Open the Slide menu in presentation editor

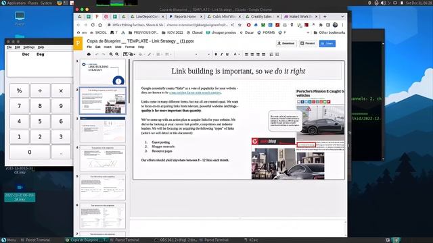pos(118,47)
